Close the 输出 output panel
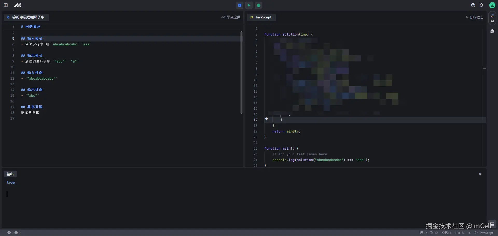 tap(480, 174)
